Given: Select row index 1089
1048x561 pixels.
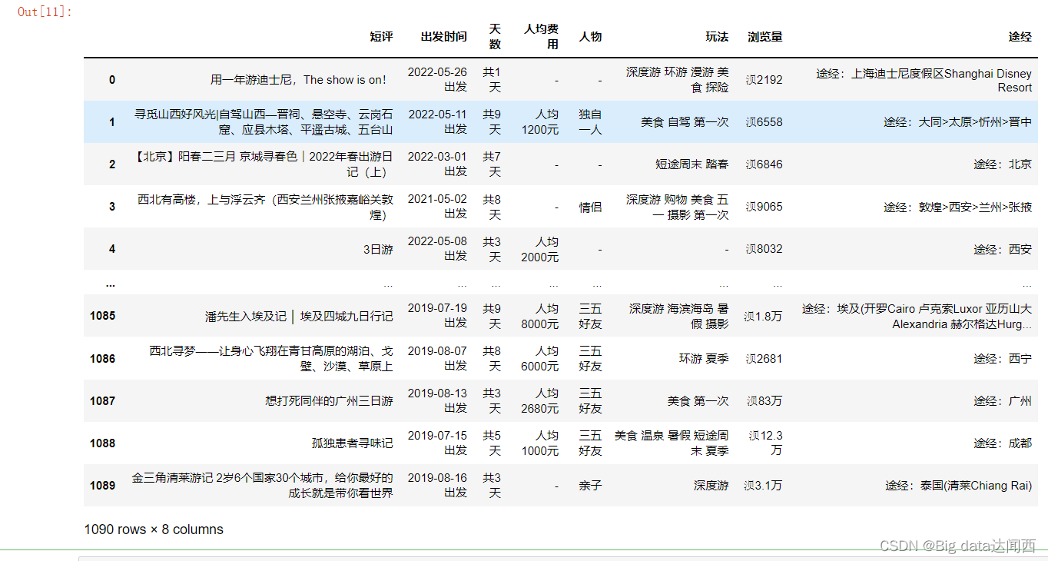Looking at the screenshot, I should [103, 486].
